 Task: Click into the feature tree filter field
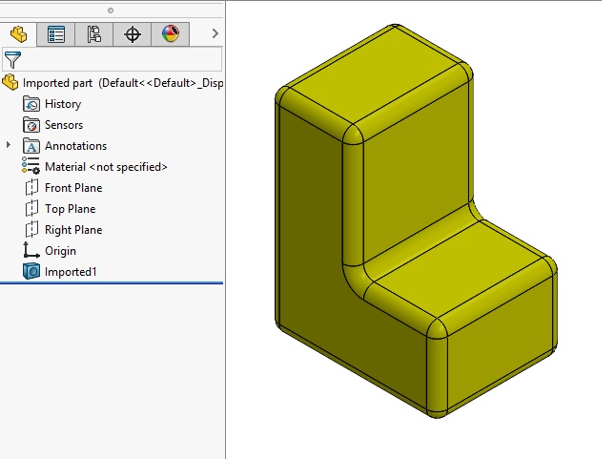pos(112,59)
